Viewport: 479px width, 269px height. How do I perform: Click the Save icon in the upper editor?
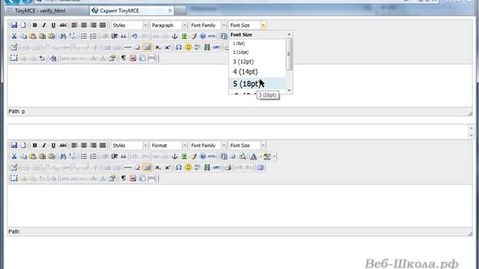[13, 25]
